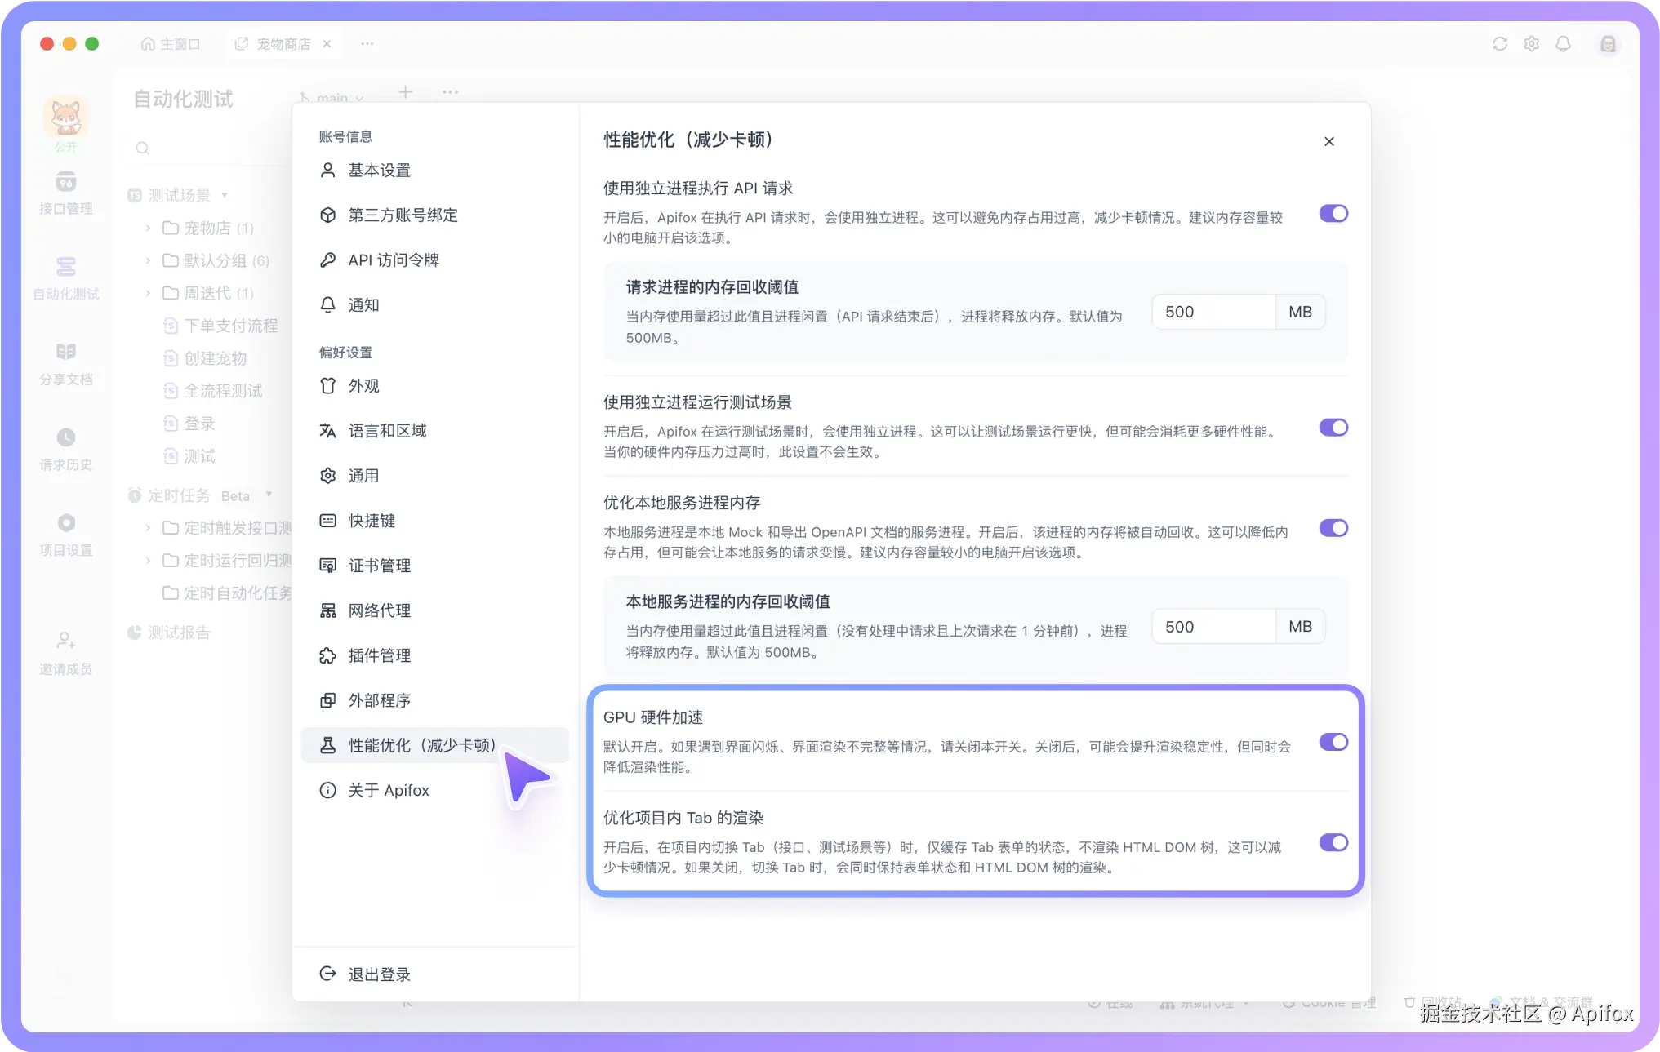Toggle 优化本地服务进程内存 switch
The image size is (1660, 1052).
click(x=1333, y=528)
